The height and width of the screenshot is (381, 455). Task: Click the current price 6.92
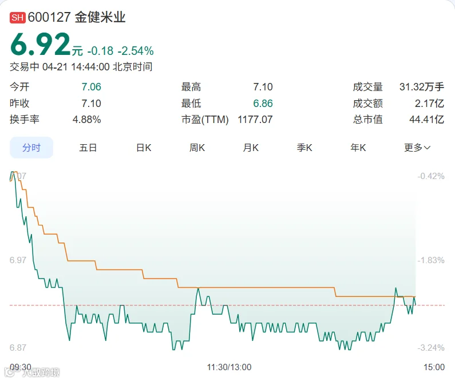coord(40,44)
